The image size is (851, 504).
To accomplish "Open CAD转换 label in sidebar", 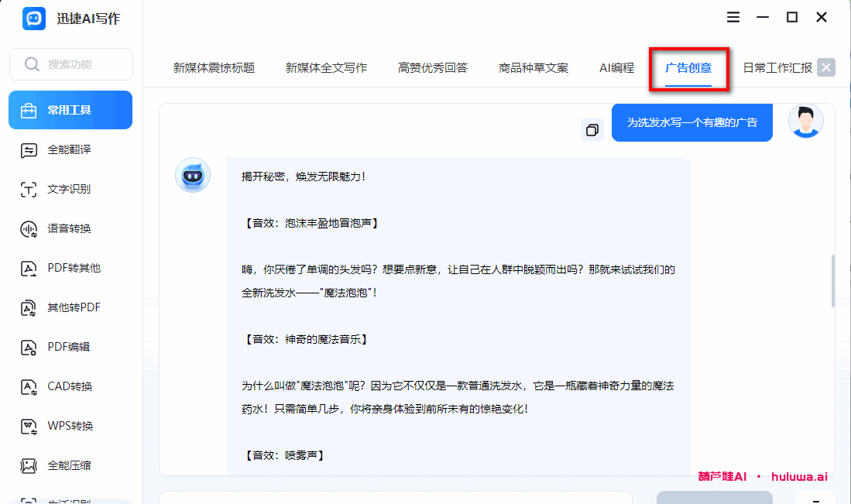I will (70, 387).
